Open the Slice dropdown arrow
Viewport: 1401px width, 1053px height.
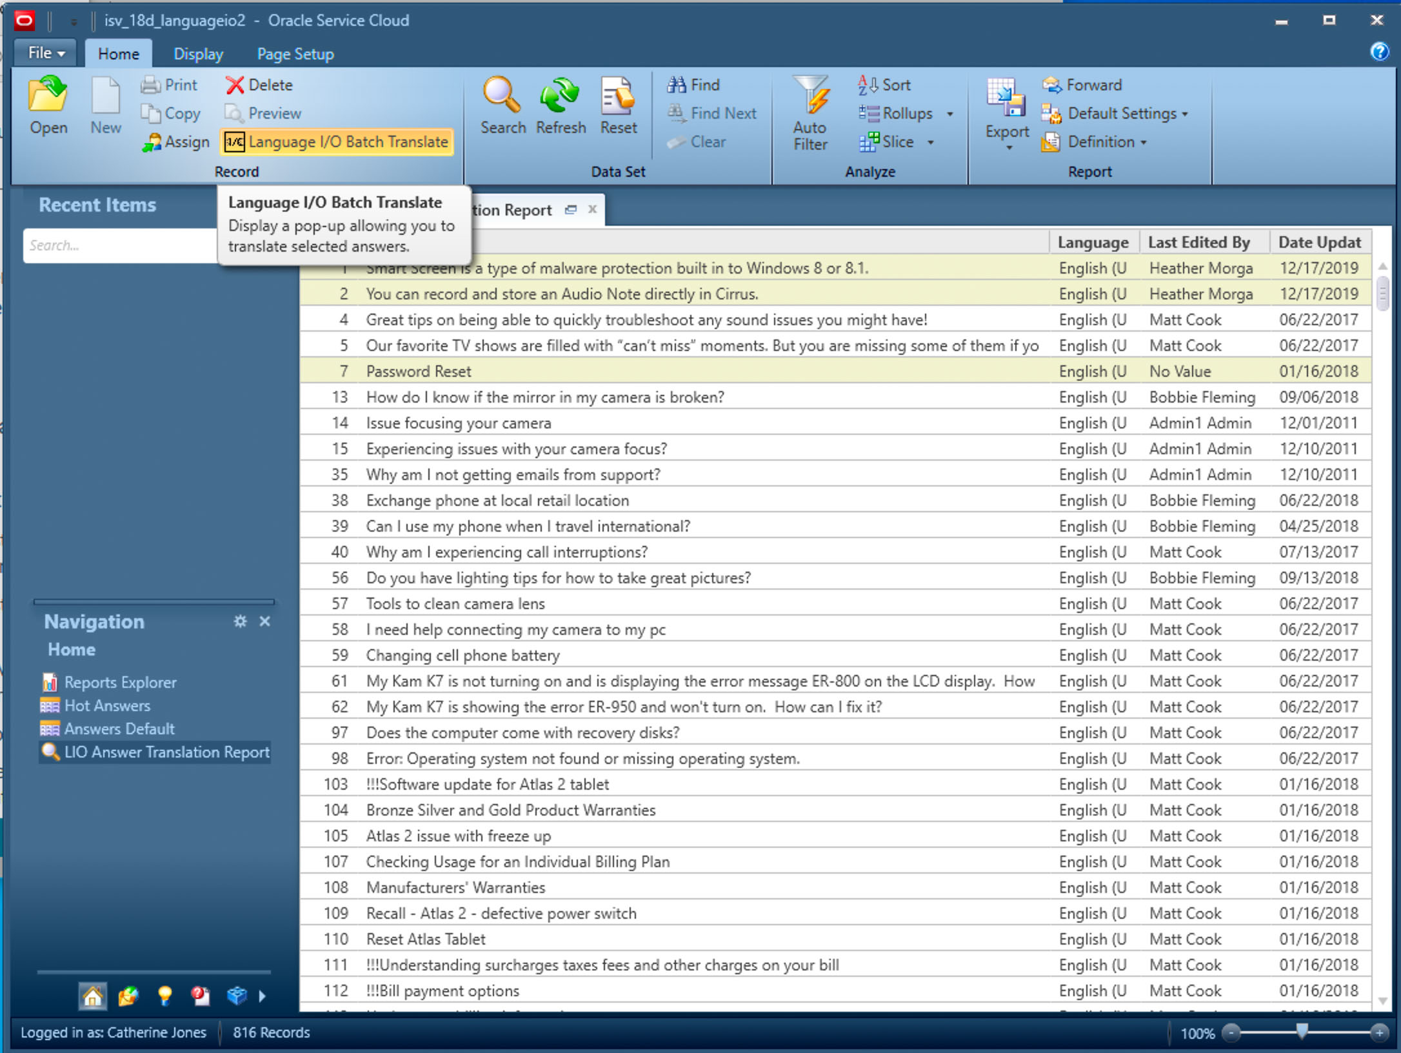tap(930, 143)
